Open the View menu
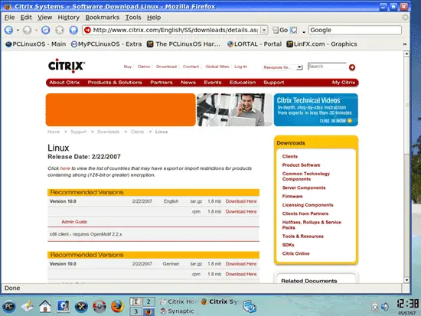 tap(44, 18)
